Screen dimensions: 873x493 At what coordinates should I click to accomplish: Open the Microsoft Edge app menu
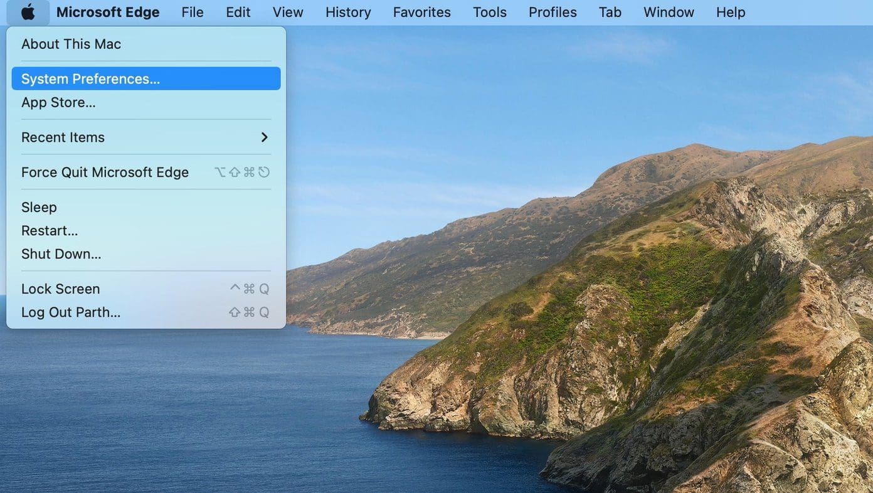point(108,12)
